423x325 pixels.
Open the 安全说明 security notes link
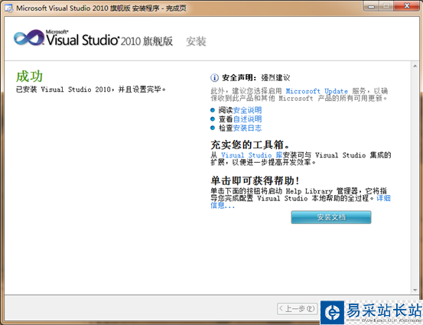247,110
